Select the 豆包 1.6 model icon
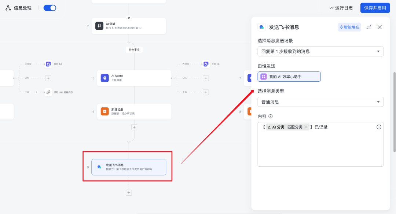 coord(48,64)
